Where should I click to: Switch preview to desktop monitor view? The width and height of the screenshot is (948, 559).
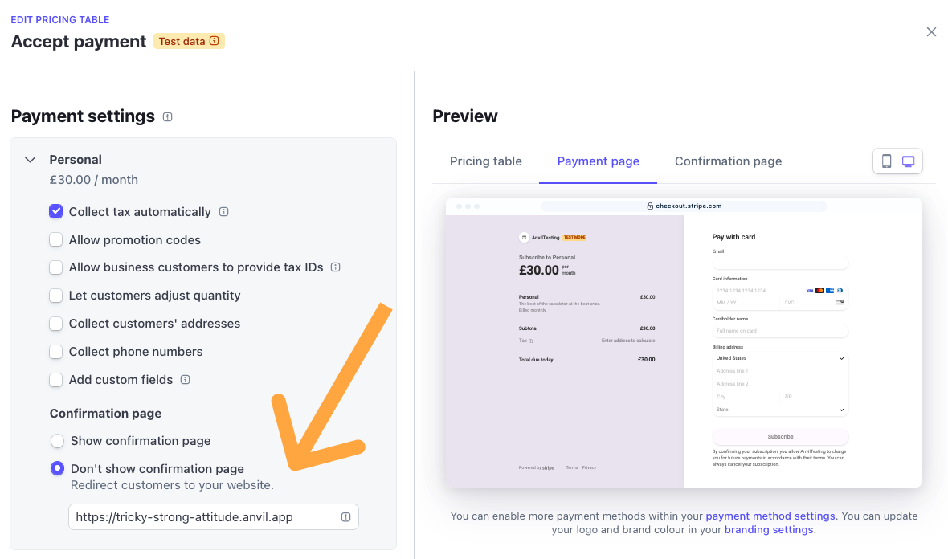908,161
